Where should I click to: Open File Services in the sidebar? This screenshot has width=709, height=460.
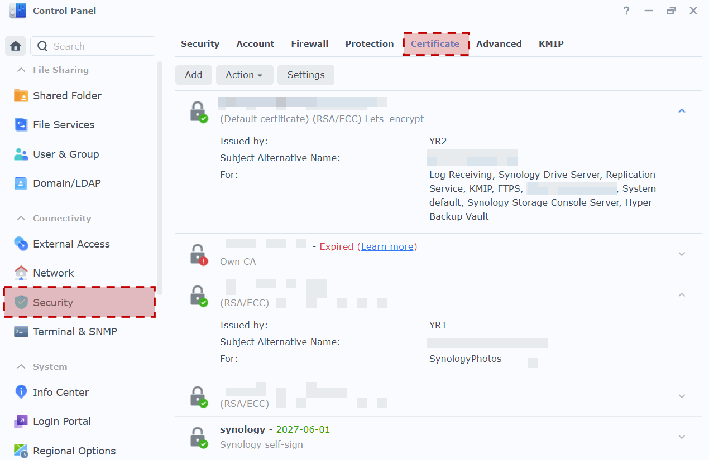[79, 125]
